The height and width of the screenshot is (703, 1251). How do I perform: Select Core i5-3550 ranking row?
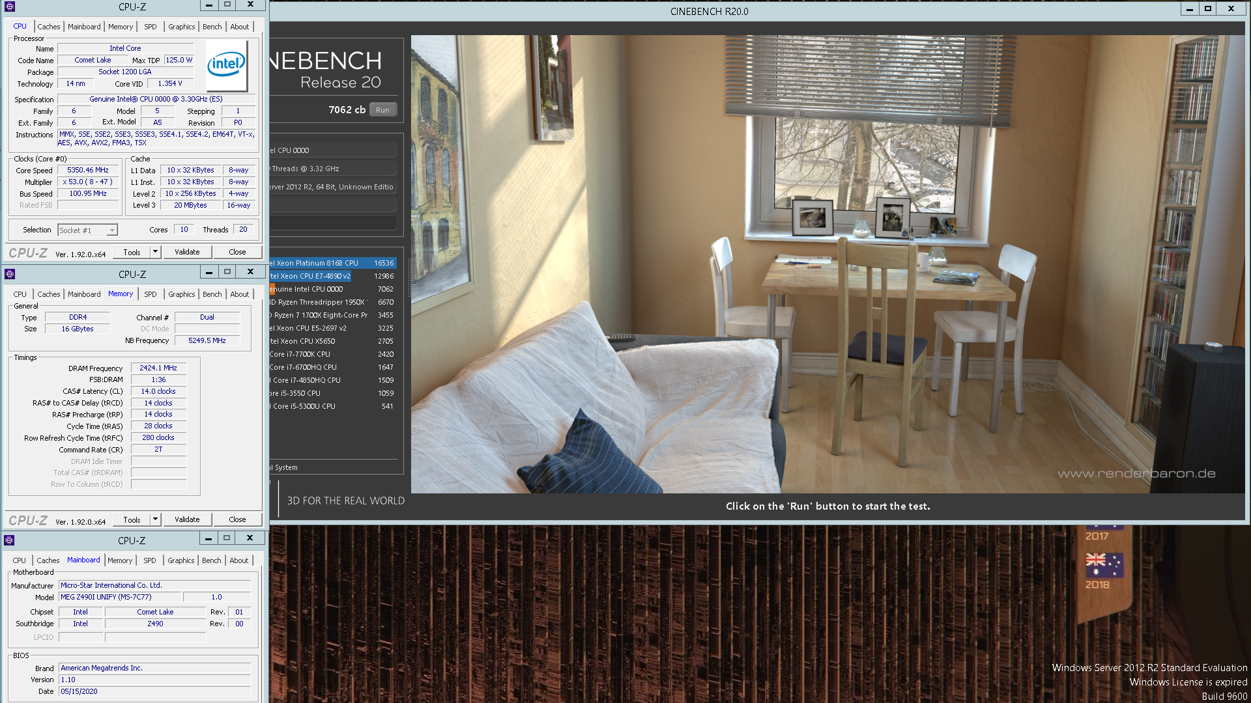pyautogui.click(x=333, y=393)
